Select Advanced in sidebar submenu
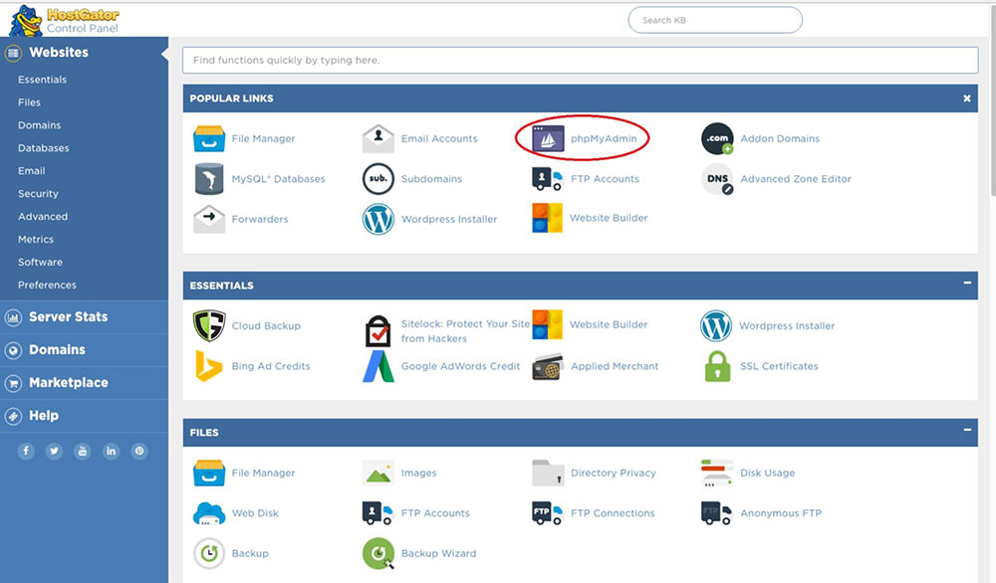996x583 pixels. (43, 216)
